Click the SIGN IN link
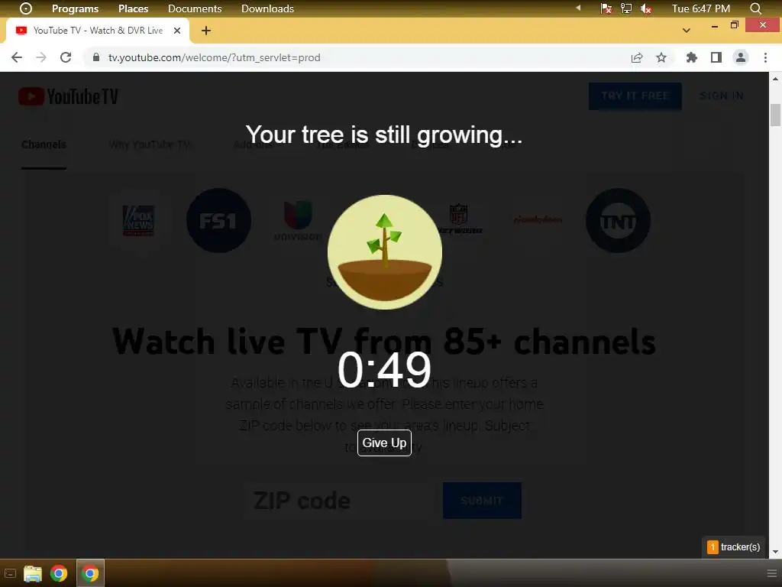The width and height of the screenshot is (782, 587). click(721, 96)
